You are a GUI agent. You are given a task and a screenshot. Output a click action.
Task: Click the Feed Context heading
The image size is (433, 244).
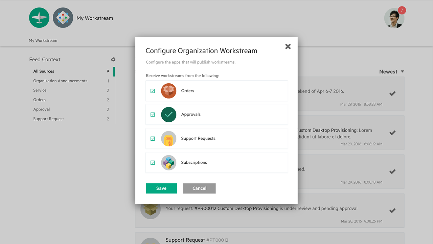point(45,59)
